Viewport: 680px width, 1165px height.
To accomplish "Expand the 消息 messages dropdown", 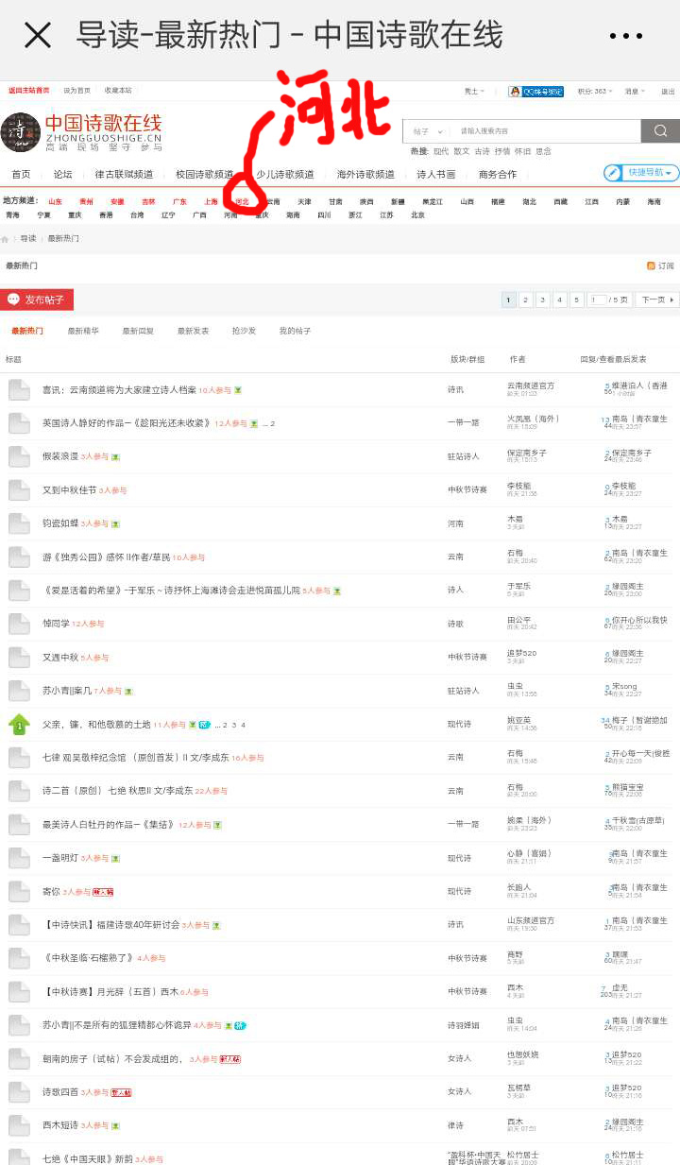I will [x=633, y=92].
